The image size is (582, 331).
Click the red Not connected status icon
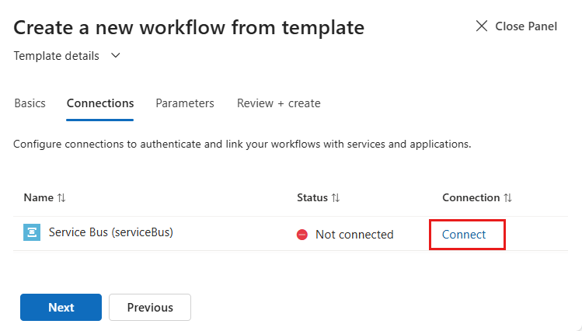(302, 235)
